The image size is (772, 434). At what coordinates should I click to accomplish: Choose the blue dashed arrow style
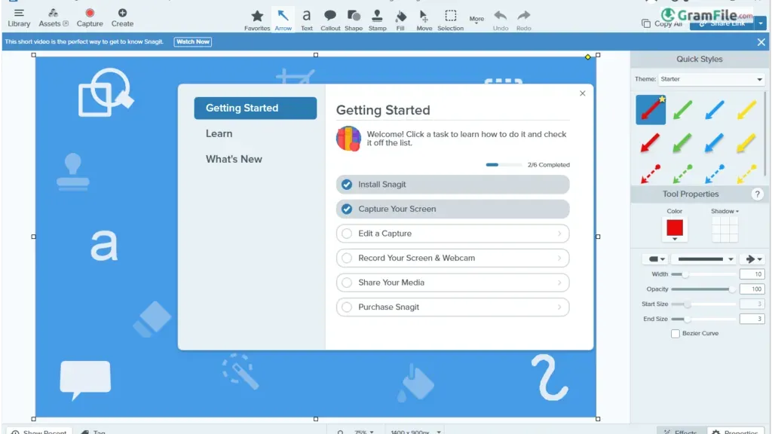point(715,174)
